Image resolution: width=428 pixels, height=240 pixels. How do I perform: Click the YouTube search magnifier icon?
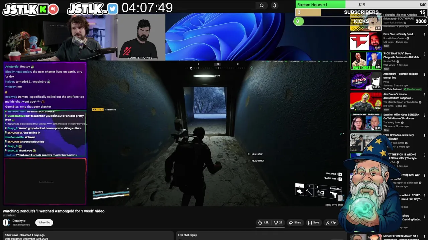(262, 5)
